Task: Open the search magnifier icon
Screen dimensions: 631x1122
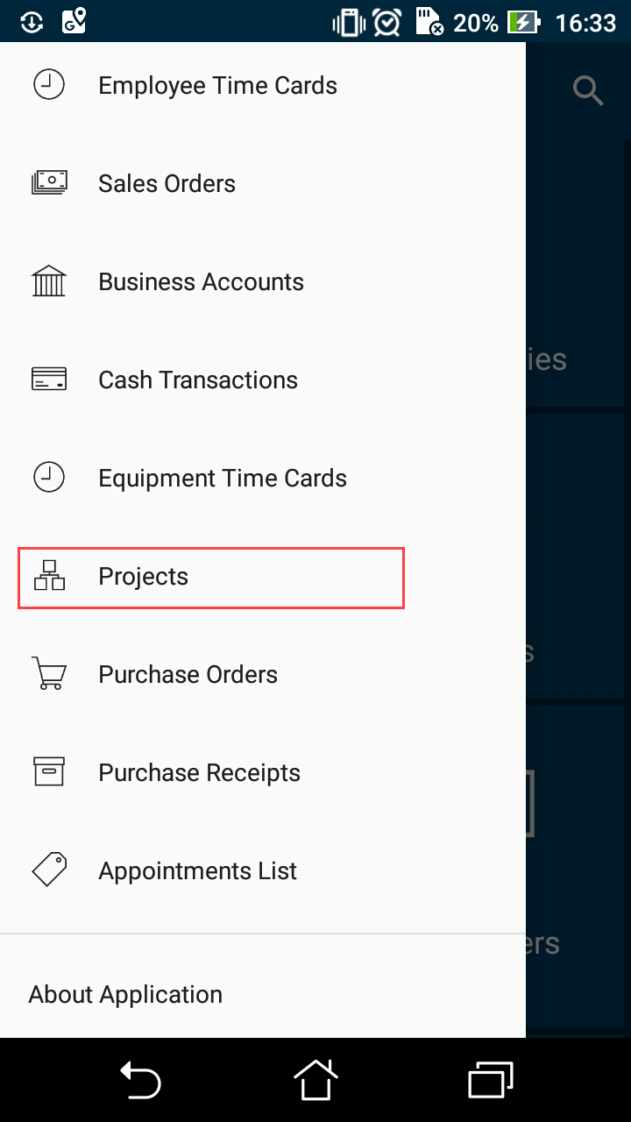Action: point(588,89)
